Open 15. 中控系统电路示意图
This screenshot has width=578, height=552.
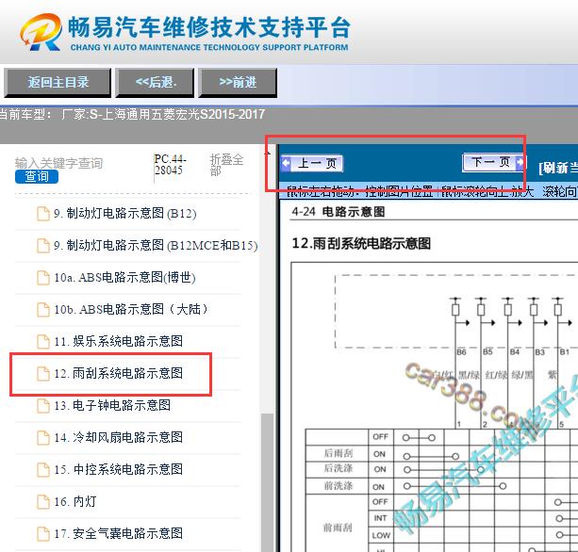[118, 469]
